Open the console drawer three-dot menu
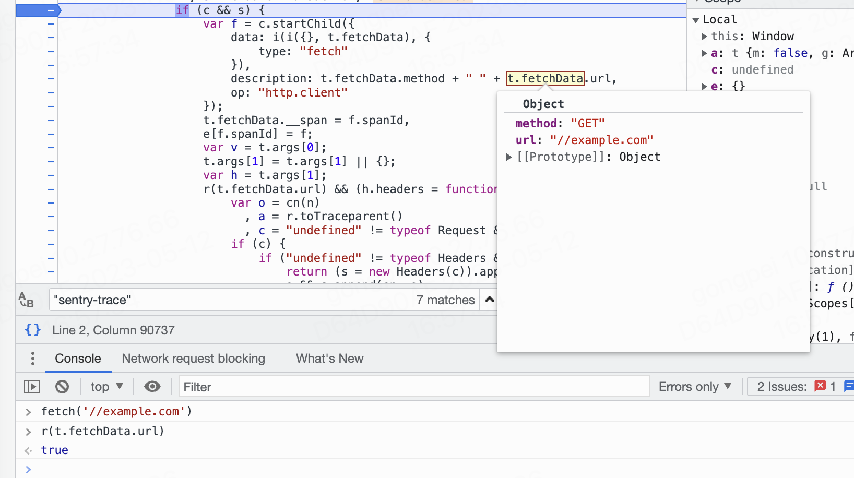Viewport: 854px width, 478px height. 32,358
